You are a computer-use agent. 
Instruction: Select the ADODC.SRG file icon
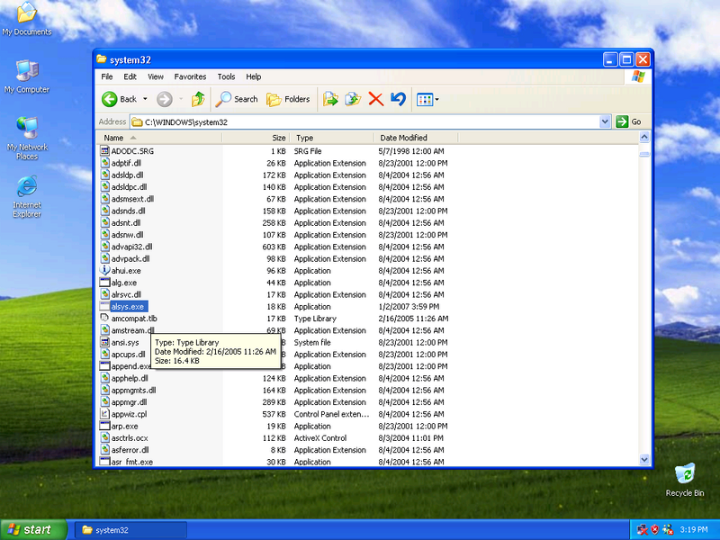coord(104,150)
